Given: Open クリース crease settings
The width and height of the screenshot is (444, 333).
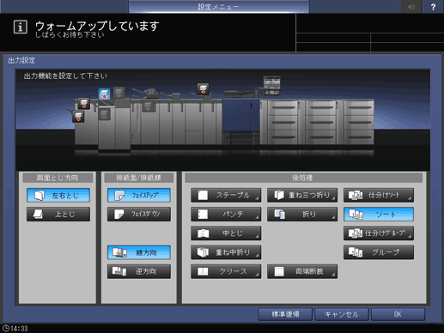Looking at the screenshot, I should (x=226, y=271).
